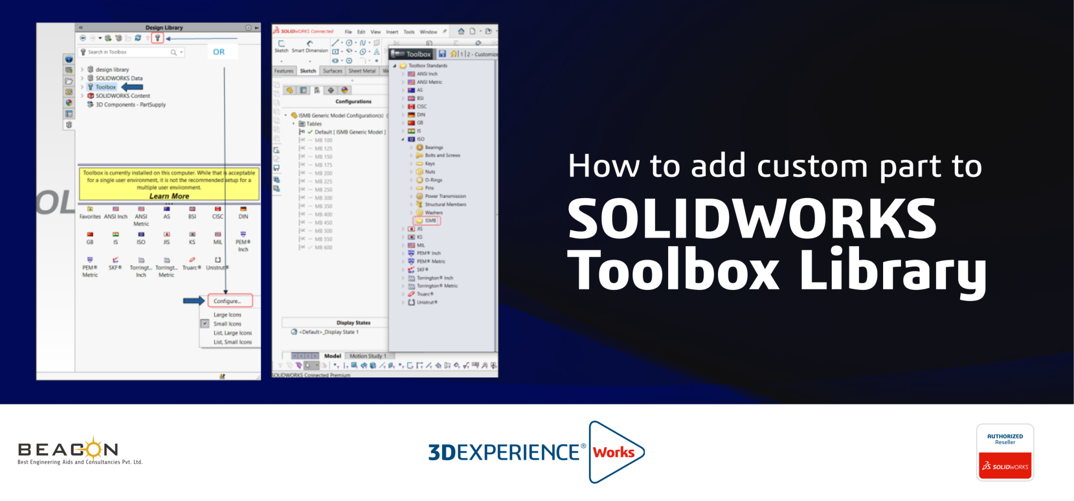
Task: Open the 3DEXPERIENCE globe tab in task pane
Action: [69, 59]
